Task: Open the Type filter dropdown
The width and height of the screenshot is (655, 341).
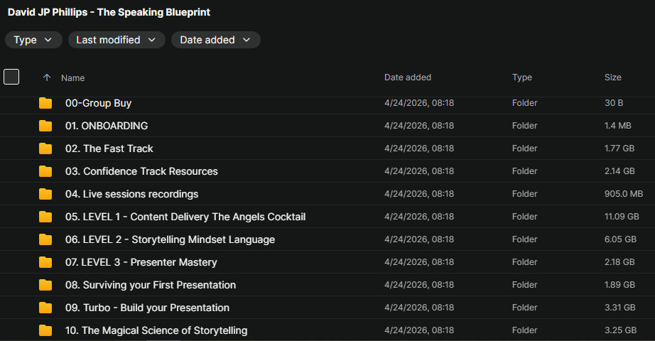Action: [33, 40]
